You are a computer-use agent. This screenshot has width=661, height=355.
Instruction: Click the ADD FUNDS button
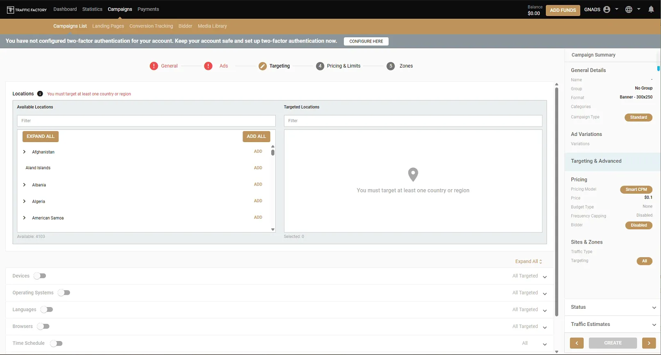point(563,10)
